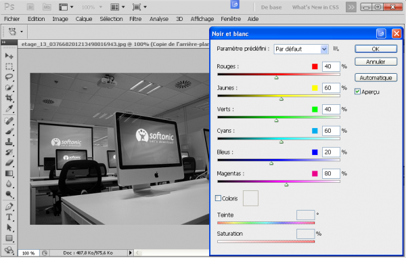The image size is (406, 258).
Task: Select the Dodge tool
Action: pyautogui.click(x=9, y=194)
